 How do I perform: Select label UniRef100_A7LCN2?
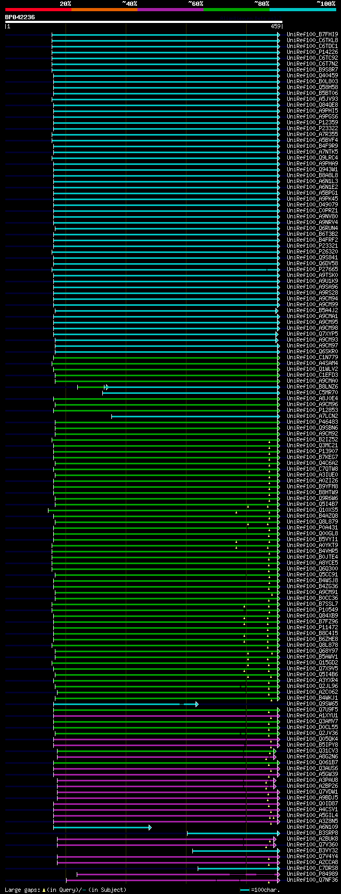pos(312,416)
